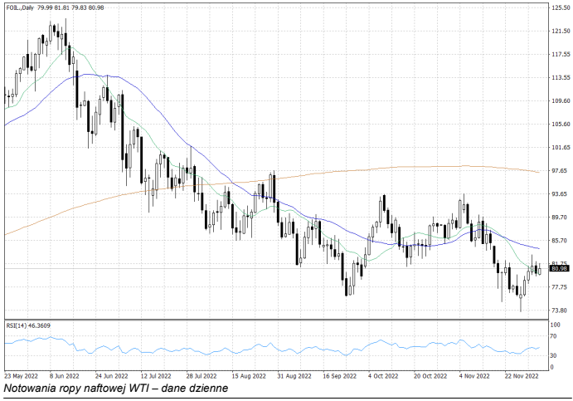Click the 22 Nov 2022 date label
The width and height of the screenshot is (573, 401).
point(518,375)
